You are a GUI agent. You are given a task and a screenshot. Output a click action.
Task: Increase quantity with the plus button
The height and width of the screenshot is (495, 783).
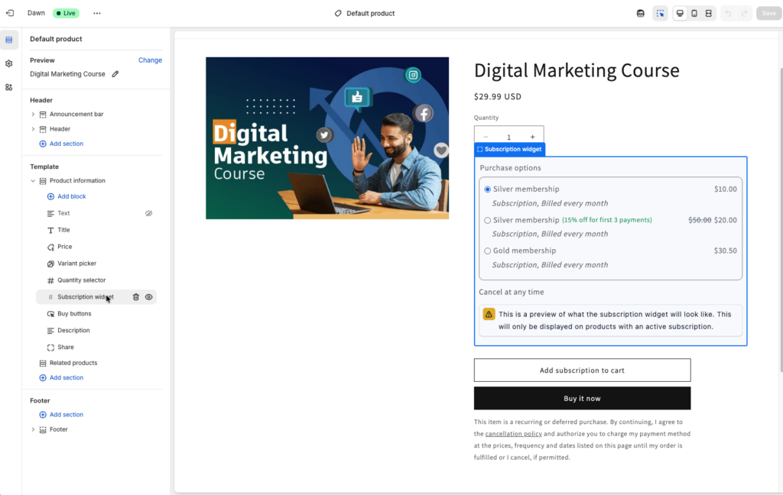(532, 137)
